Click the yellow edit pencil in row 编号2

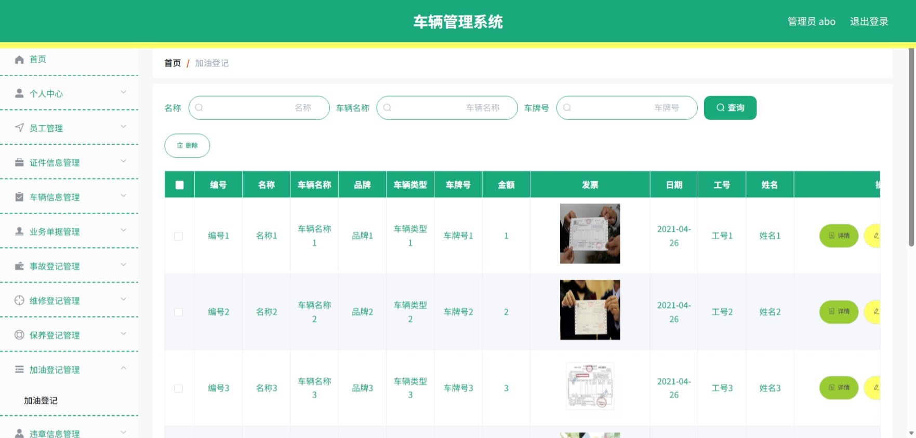(x=873, y=312)
